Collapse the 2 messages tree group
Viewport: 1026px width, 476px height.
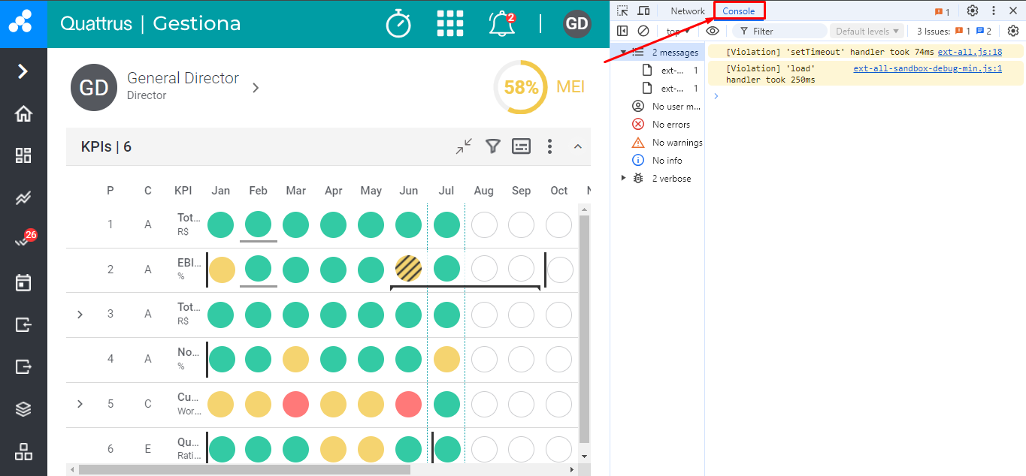point(623,53)
